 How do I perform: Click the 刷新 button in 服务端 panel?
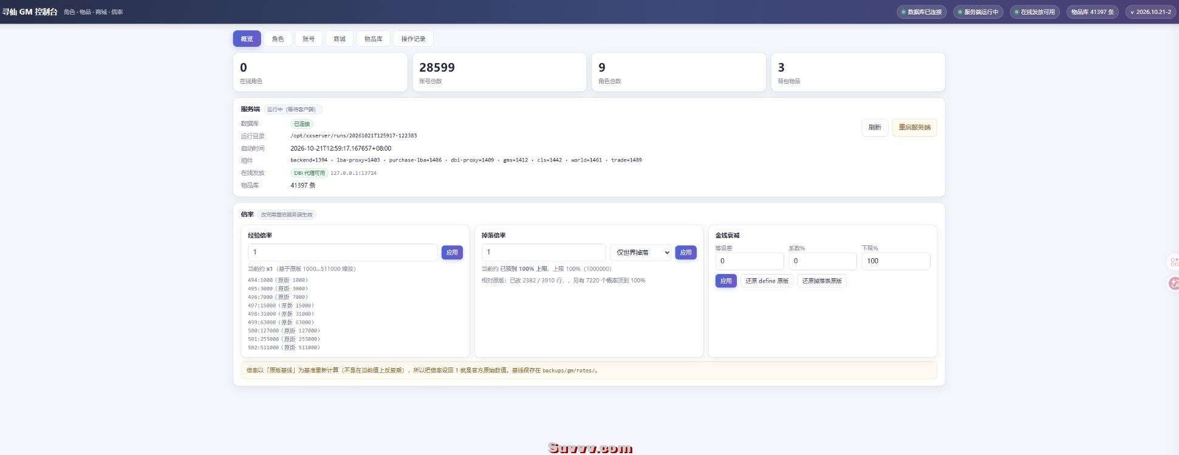point(875,128)
